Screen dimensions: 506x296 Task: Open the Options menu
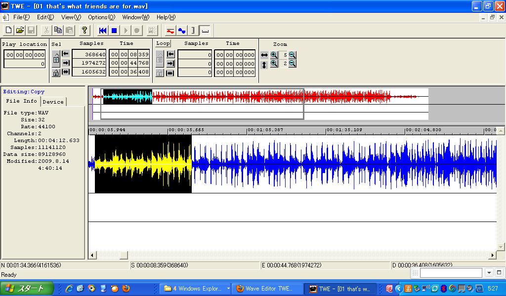101,17
